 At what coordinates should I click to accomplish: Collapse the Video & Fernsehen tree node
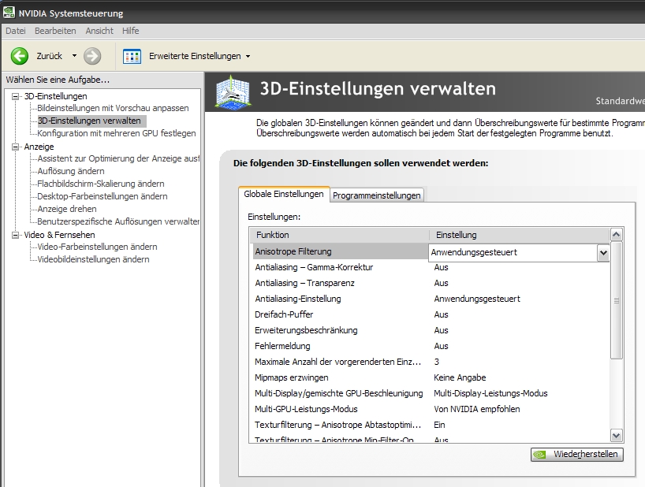pyautogui.click(x=16, y=235)
